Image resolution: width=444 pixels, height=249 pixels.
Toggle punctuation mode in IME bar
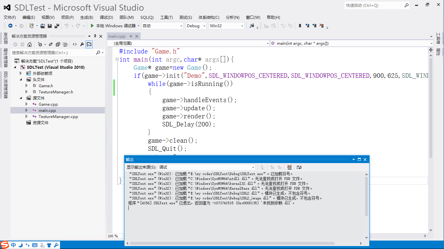coord(28,245)
